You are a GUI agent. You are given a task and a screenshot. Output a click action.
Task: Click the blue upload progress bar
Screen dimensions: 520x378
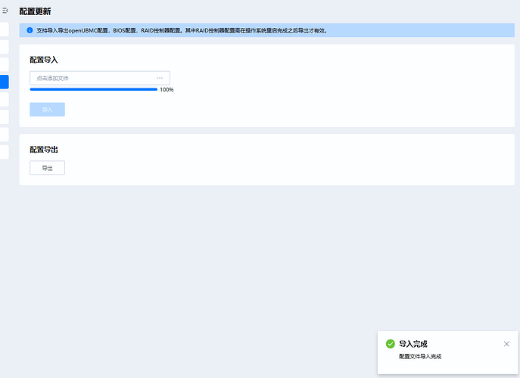point(93,89)
